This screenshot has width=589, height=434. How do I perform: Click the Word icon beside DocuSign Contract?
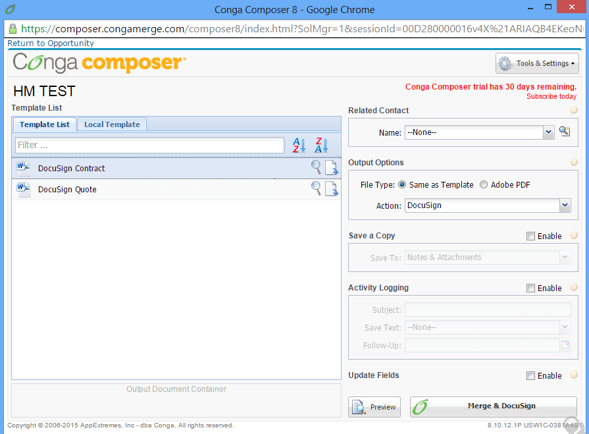[x=23, y=167]
